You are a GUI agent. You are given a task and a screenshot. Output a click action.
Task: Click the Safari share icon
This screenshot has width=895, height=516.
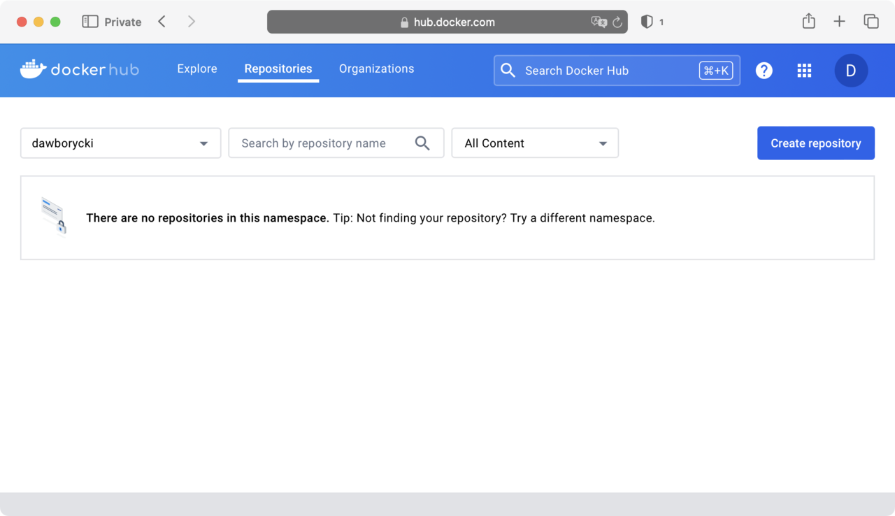(809, 22)
